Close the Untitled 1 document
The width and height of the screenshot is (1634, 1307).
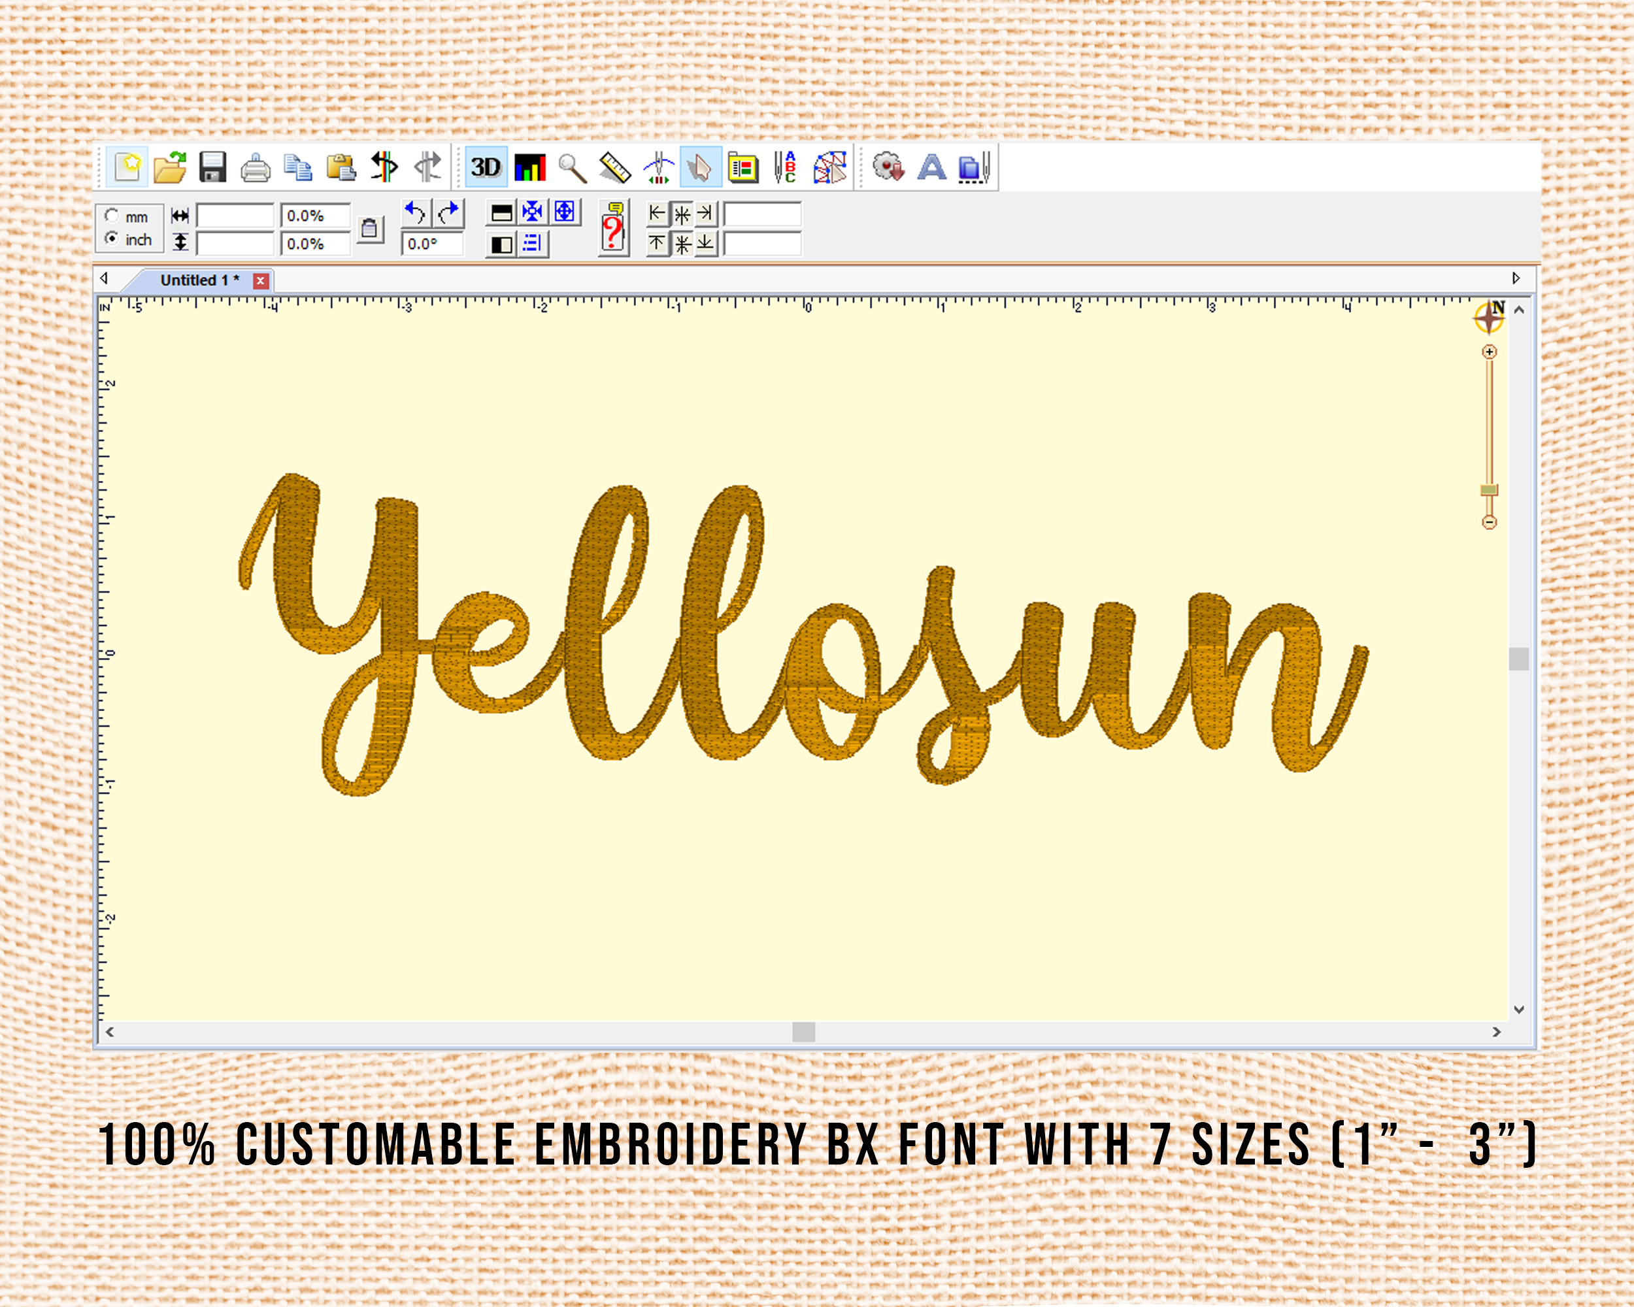[261, 280]
